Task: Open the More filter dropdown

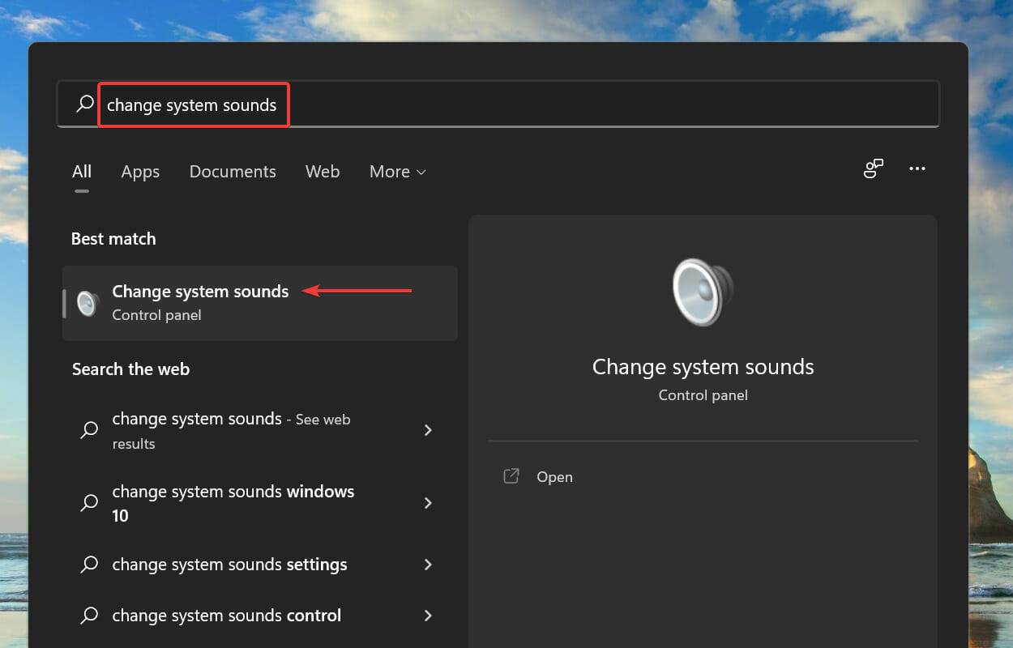Action: click(397, 171)
